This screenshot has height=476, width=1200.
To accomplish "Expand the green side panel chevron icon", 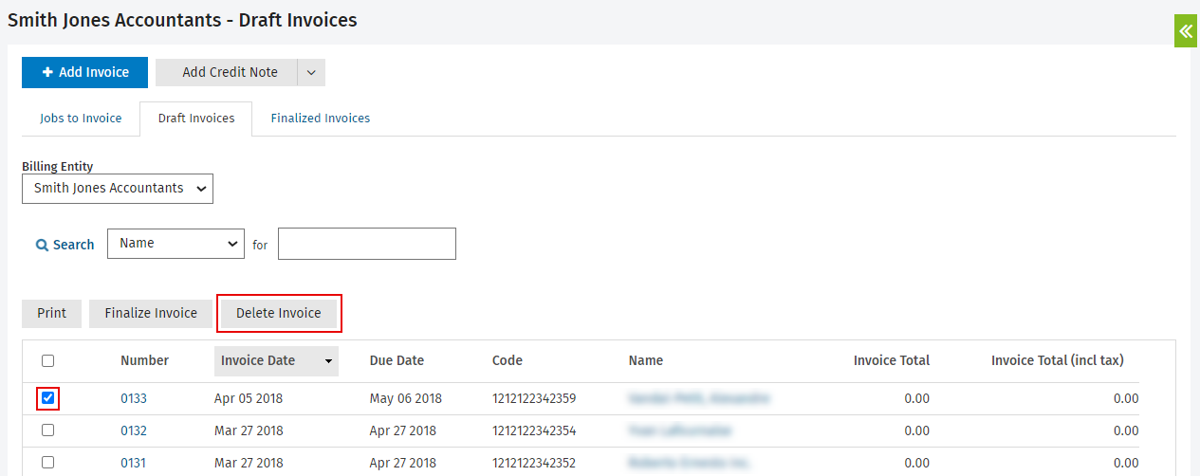I will click(1187, 30).
